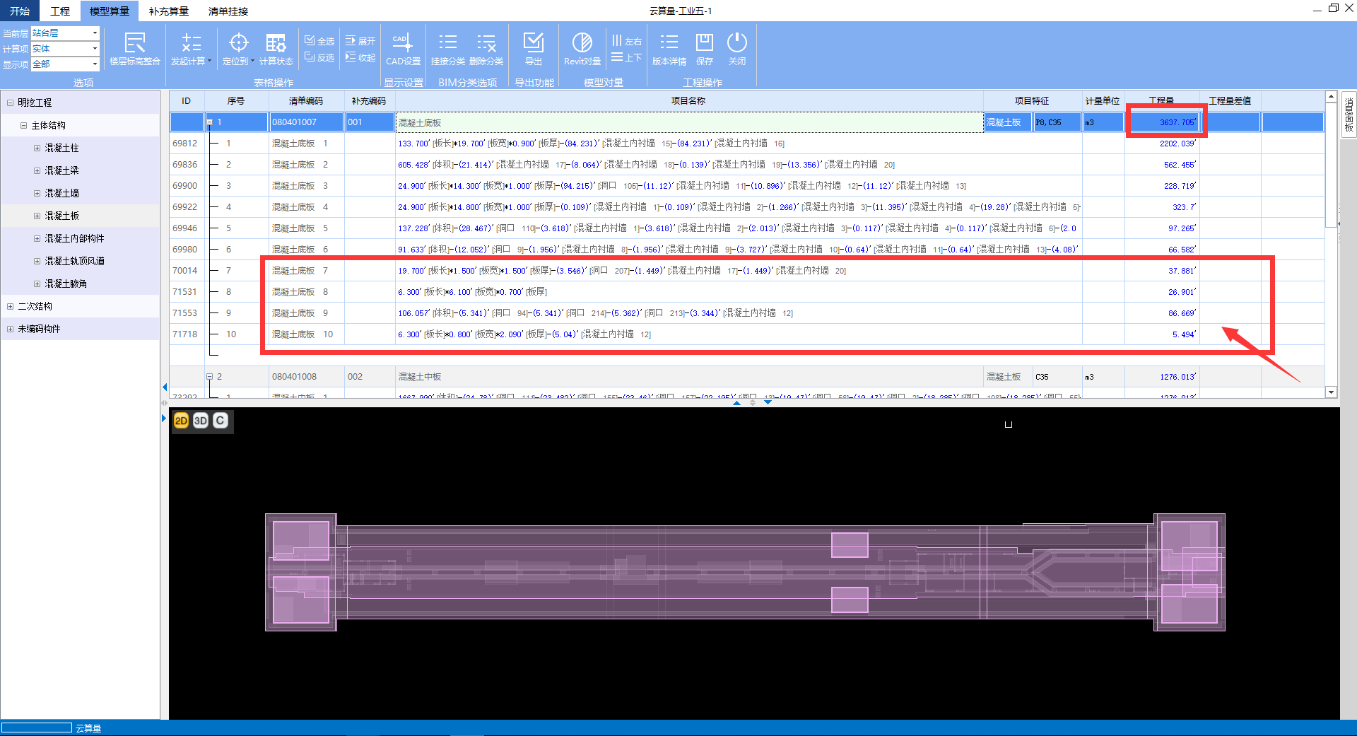
Task: Open the 发起计算 dropdown arrow
Action: pos(210,62)
